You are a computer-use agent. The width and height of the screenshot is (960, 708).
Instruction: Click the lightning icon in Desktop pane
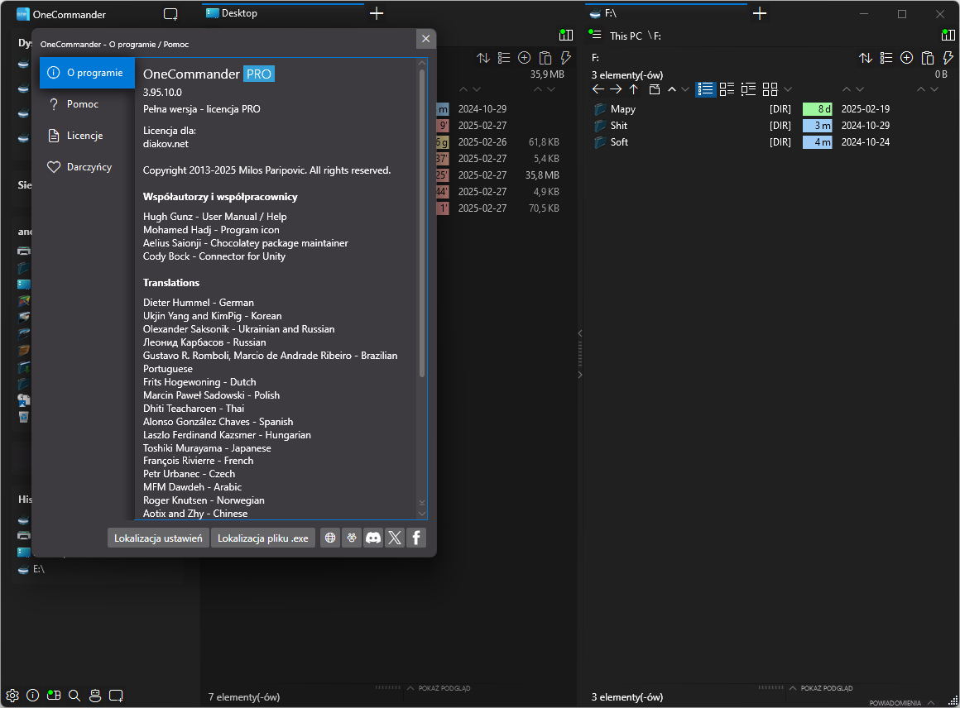pos(566,58)
